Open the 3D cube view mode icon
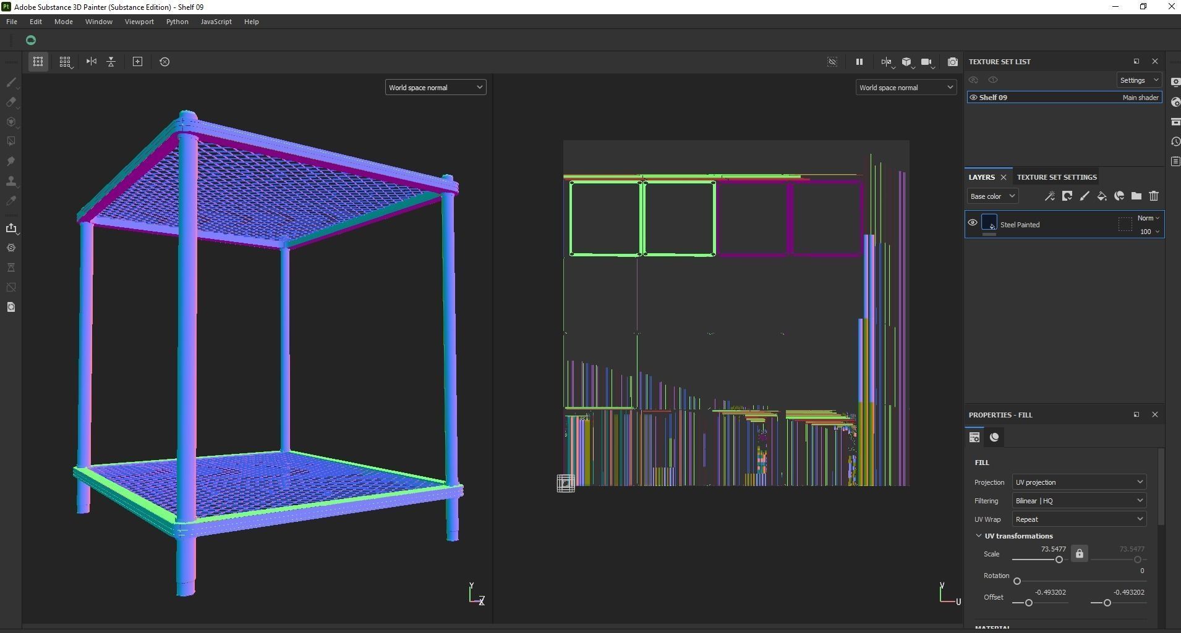The width and height of the screenshot is (1181, 633). point(907,62)
